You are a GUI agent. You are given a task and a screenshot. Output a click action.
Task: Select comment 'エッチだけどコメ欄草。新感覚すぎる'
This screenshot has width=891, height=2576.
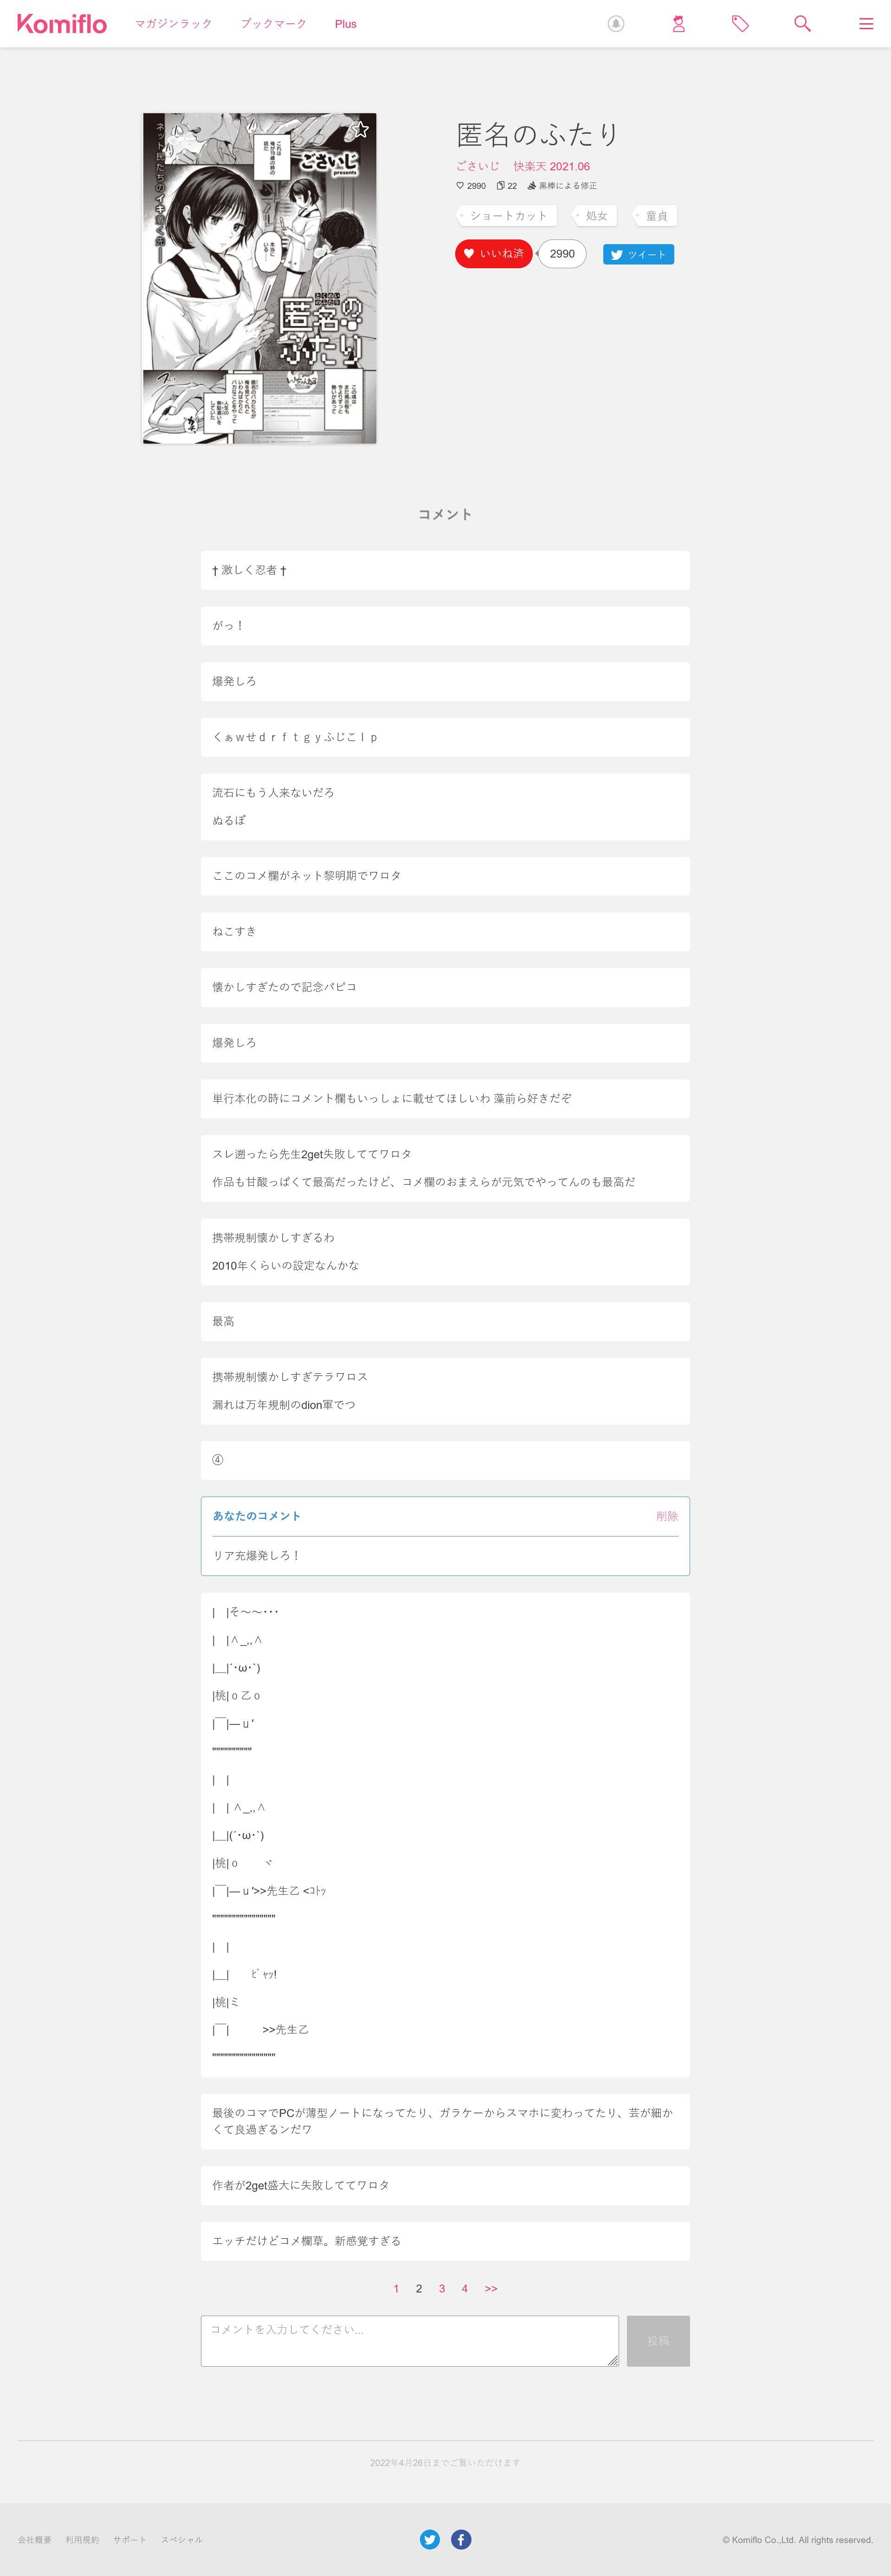coord(445,2241)
